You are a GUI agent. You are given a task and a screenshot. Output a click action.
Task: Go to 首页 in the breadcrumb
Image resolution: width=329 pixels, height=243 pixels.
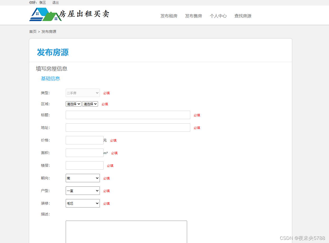tap(33, 32)
